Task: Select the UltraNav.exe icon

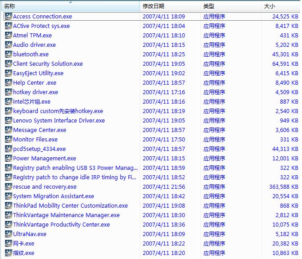Action: (x=8, y=234)
